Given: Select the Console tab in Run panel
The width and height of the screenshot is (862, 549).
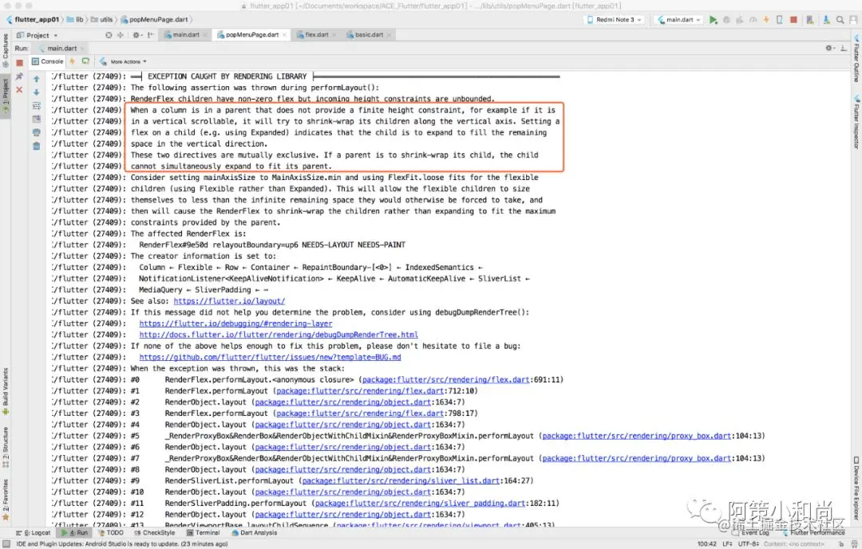Looking at the screenshot, I should 48,61.
